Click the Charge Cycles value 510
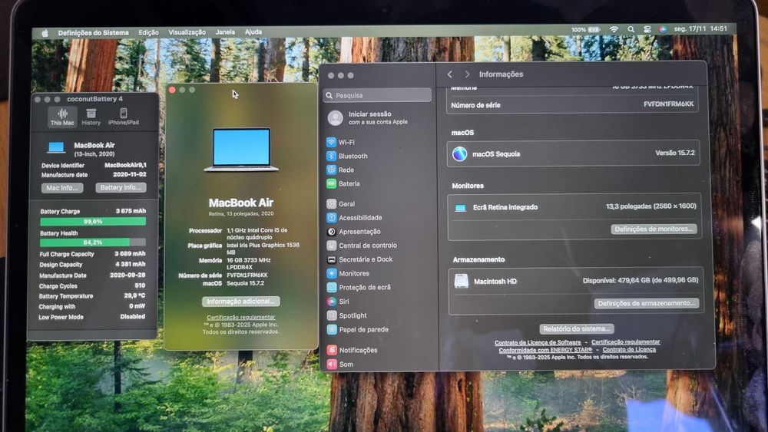The image size is (768, 432). pyautogui.click(x=140, y=285)
